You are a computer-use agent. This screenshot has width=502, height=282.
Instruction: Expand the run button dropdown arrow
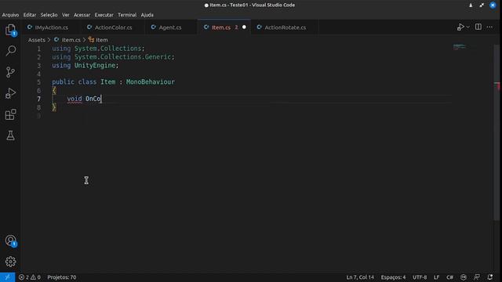(467, 27)
